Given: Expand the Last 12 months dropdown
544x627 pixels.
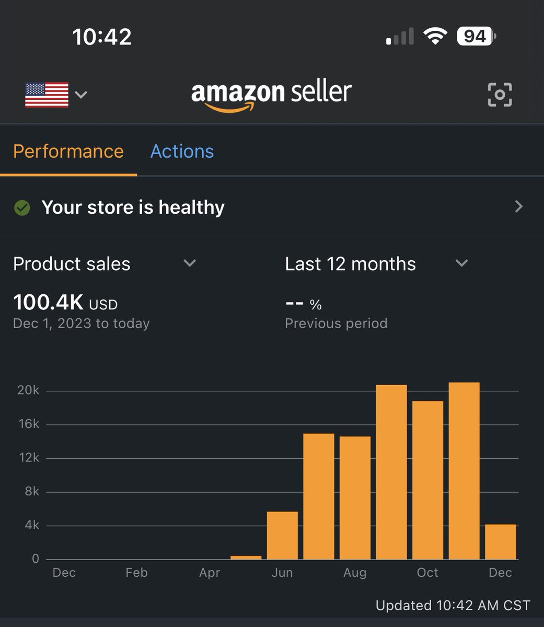Looking at the screenshot, I should point(461,263).
